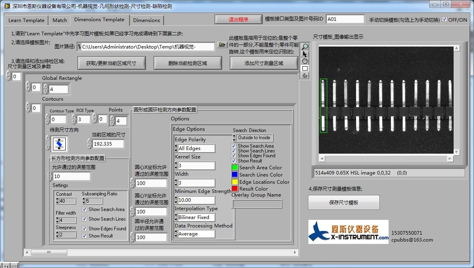Click the 添加尺寸测量区域 button

[263, 63]
